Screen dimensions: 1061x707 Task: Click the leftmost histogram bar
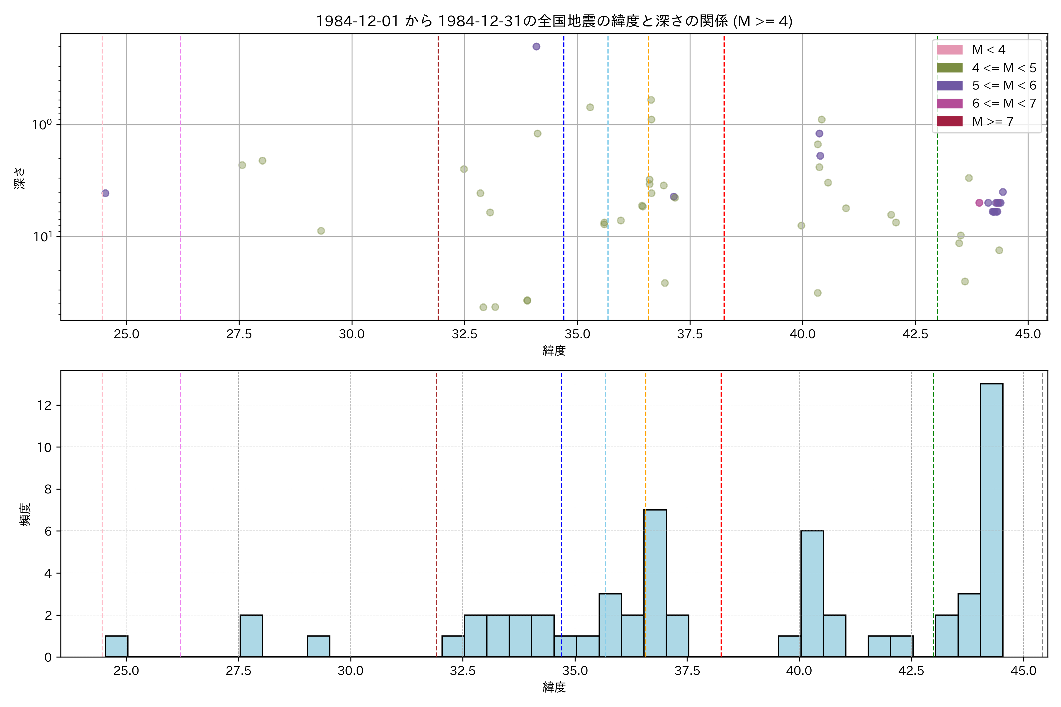pos(116,646)
